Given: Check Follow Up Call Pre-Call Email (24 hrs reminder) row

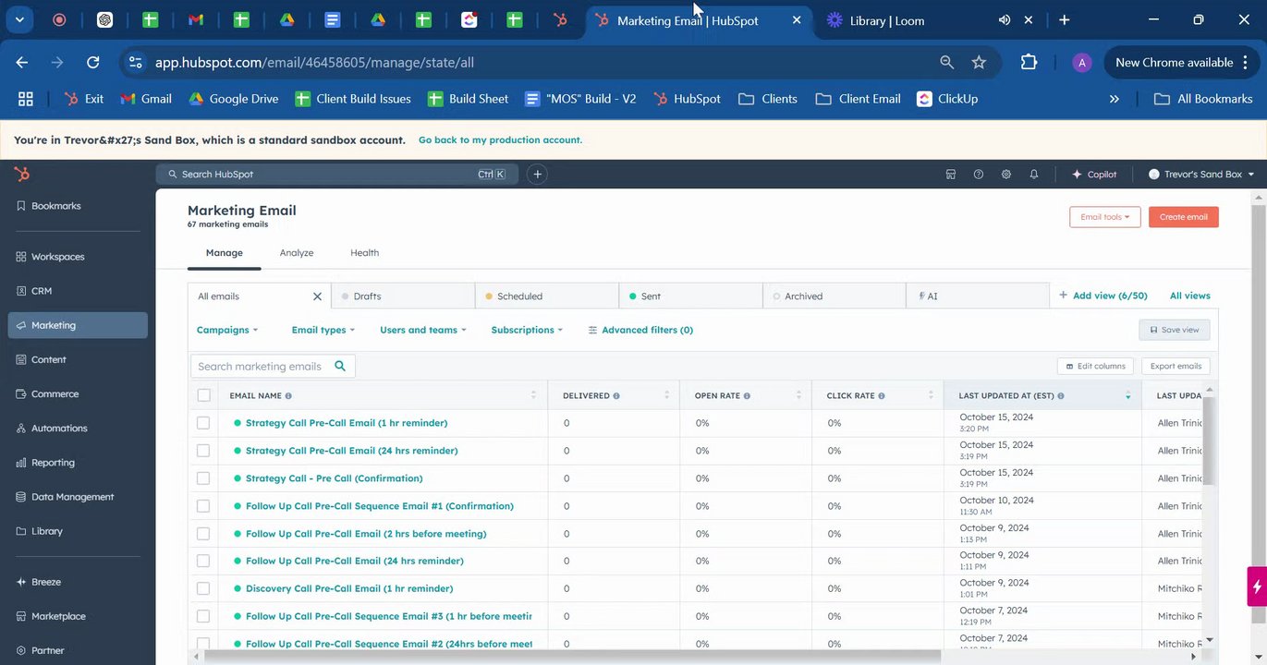Looking at the screenshot, I should [203, 561].
